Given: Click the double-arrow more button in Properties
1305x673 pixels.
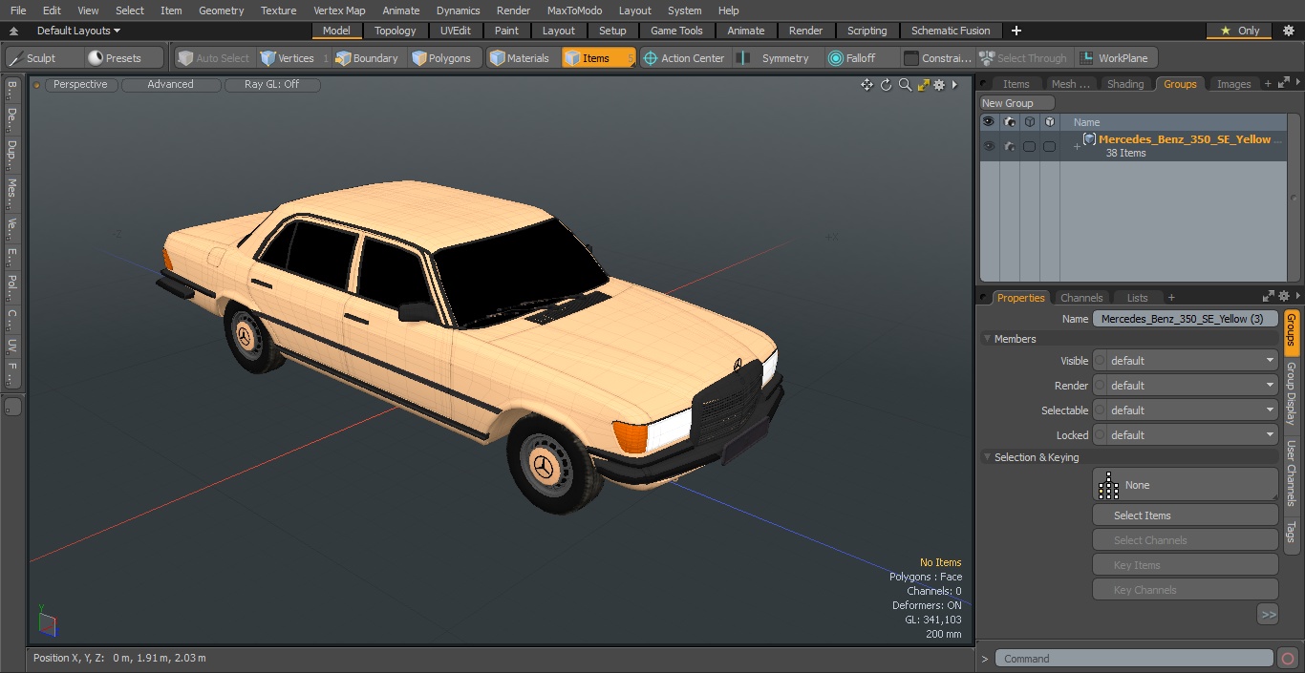Looking at the screenshot, I should coord(1268,615).
